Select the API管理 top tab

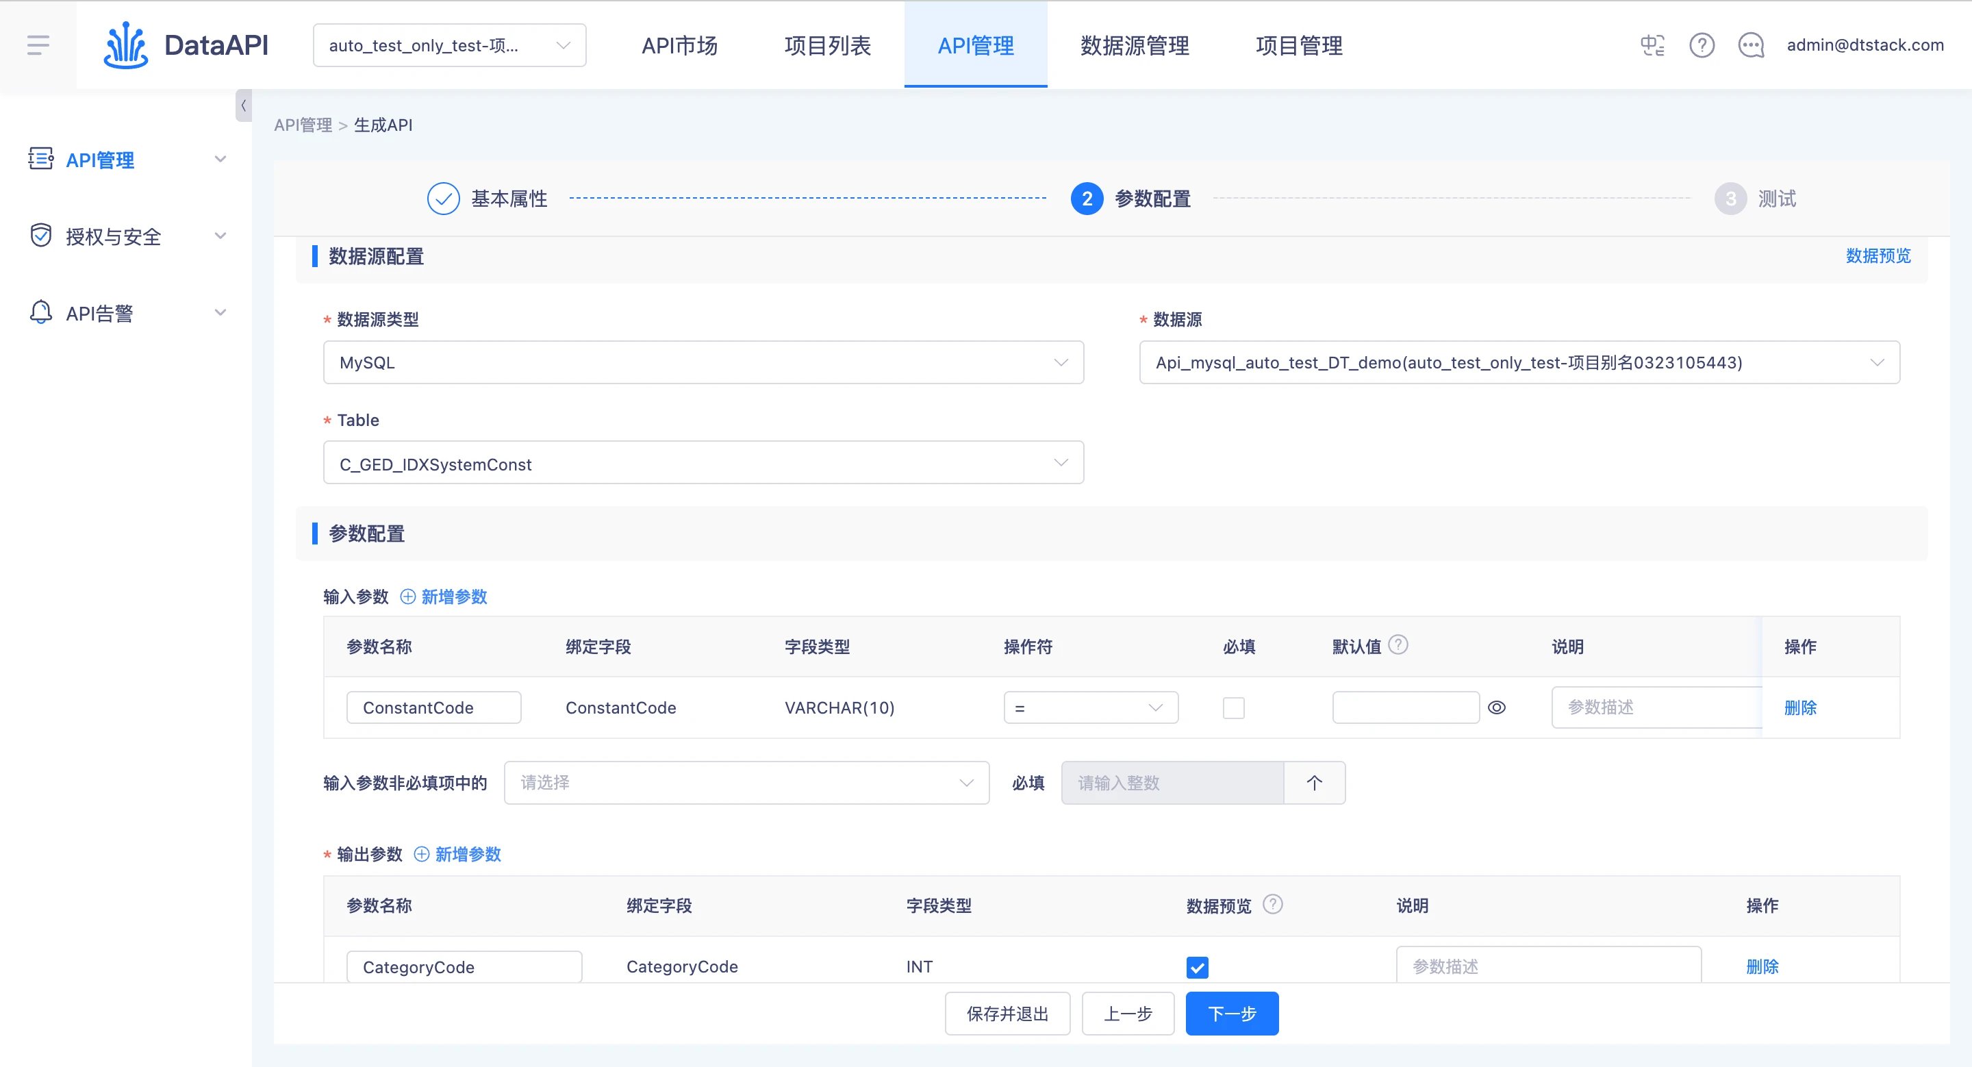click(x=975, y=45)
